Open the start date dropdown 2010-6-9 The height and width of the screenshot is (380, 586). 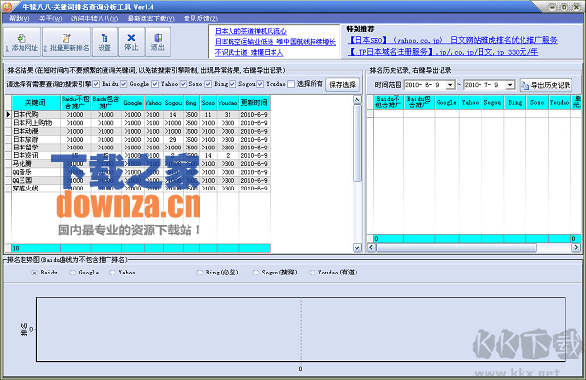point(450,85)
